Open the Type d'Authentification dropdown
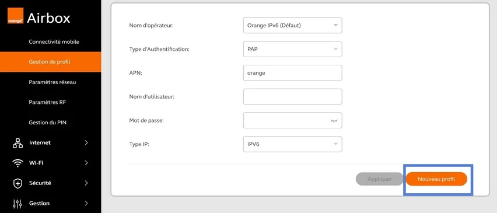This screenshot has width=497, height=213. pyautogui.click(x=293, y=49)
